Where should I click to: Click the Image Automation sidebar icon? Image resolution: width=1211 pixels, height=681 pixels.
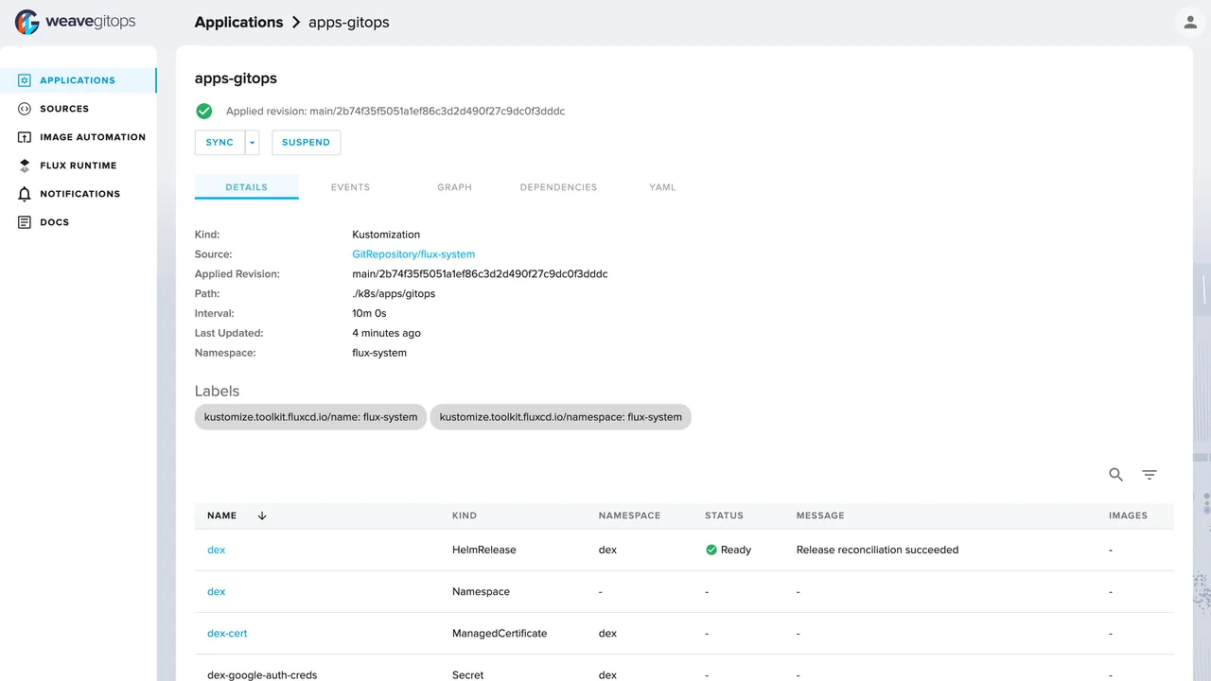tap(25, 137)
